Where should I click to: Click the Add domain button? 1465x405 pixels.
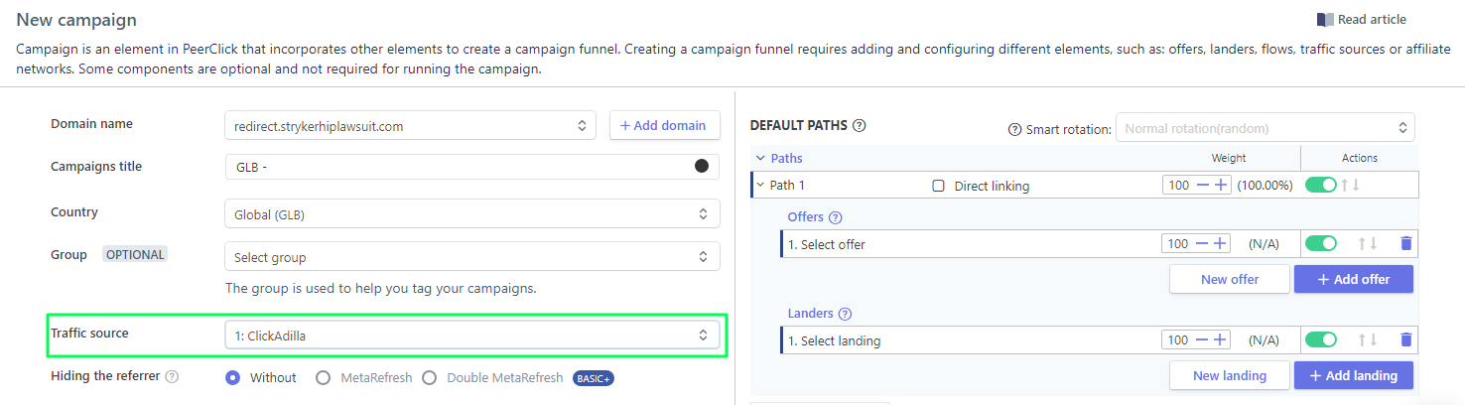664,125
